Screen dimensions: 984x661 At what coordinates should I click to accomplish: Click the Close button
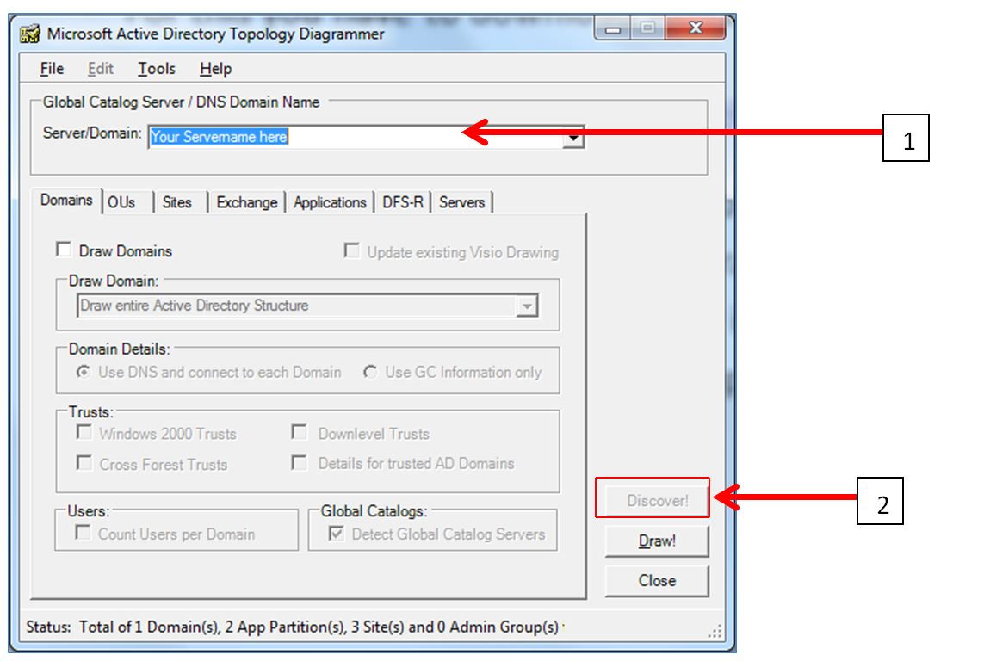pyautogui.click(x=657, y=581)
